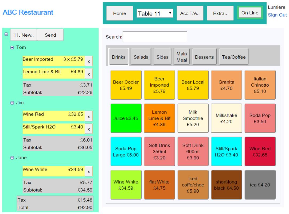289x214 pixels.
Task: Open the Table 11 dropdown
Action: [155, 13]
